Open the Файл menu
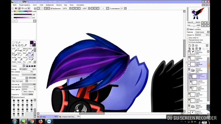221x124 pixels. (15, 5)
